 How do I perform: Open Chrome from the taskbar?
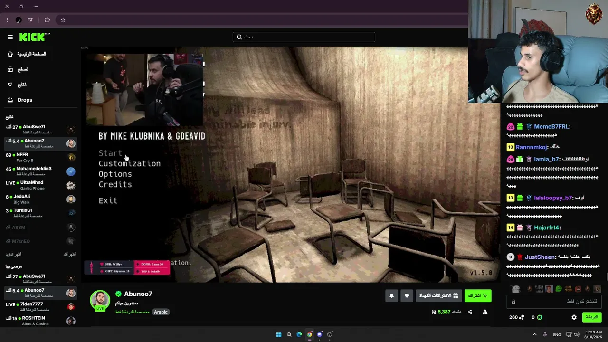[309, 334]
